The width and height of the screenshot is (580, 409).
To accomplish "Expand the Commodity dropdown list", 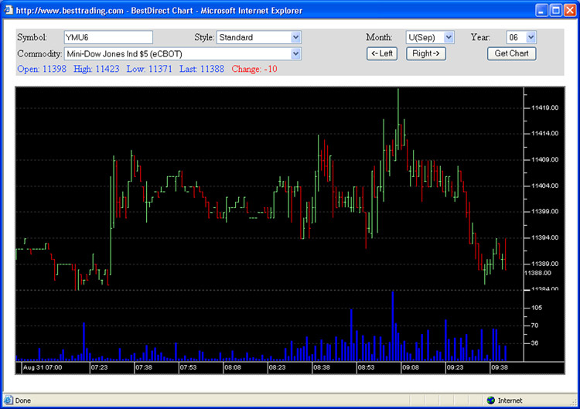I will click(295, 54).
